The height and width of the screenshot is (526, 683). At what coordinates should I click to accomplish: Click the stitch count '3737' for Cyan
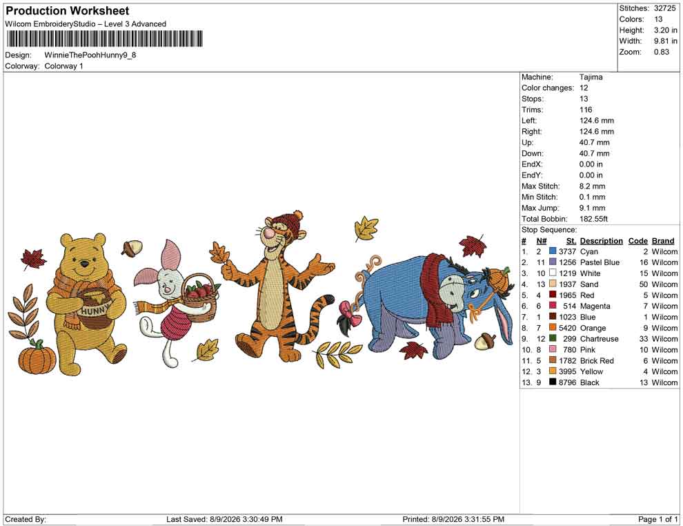568,251
